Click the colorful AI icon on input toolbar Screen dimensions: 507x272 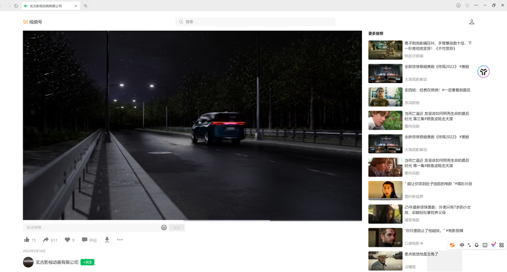pyautogui.click(x=494, y=245)
